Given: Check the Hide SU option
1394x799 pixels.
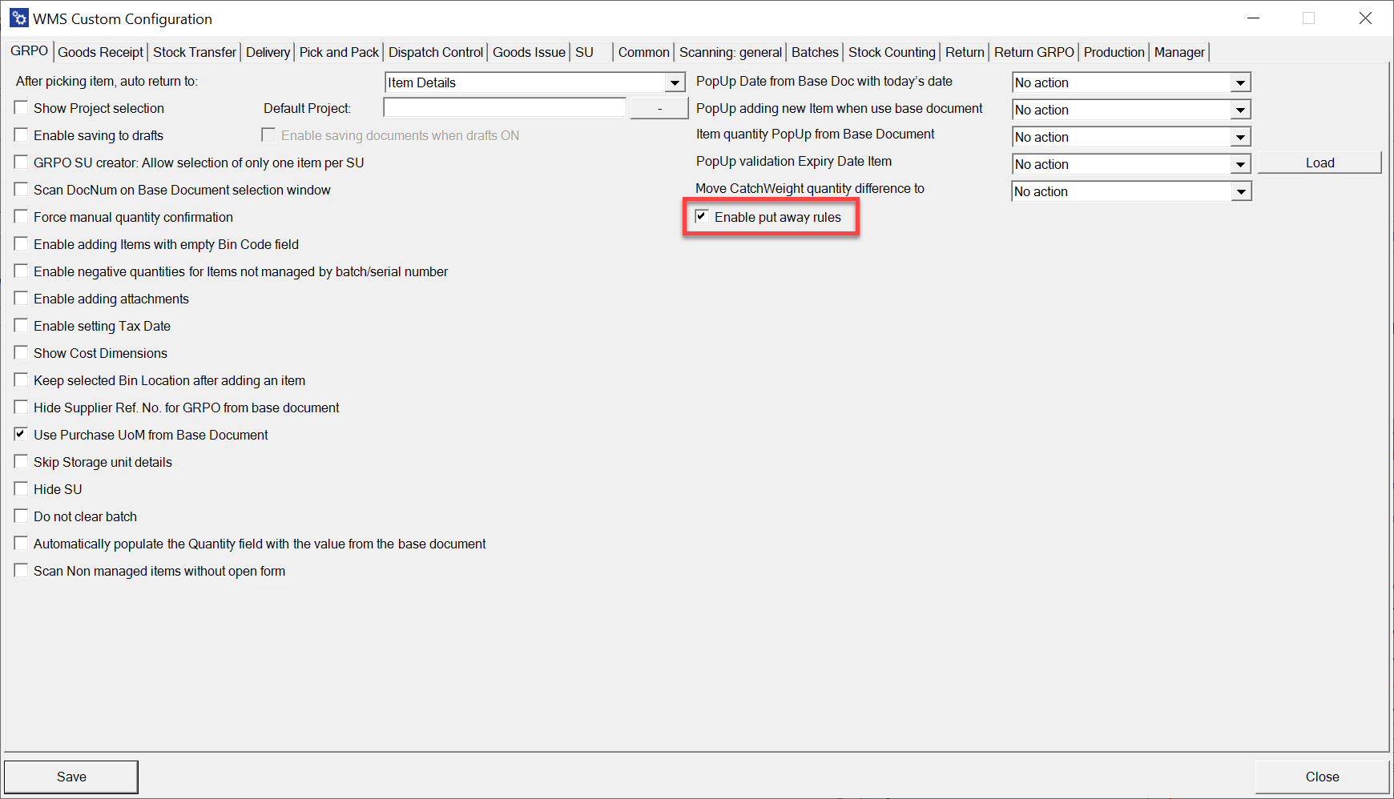Looking at the screenshot, I should pyautogui.click(x=22, y=489).
